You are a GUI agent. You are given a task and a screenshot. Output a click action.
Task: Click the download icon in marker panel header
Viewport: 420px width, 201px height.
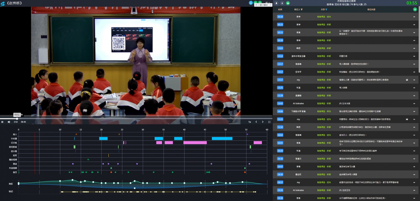pos(276,3)
